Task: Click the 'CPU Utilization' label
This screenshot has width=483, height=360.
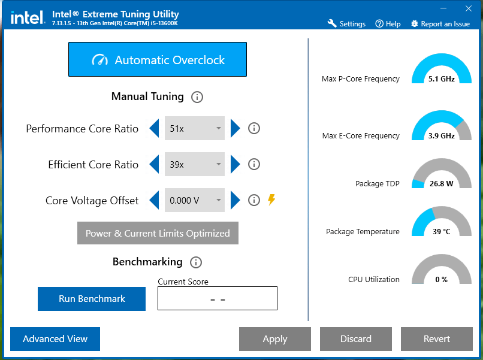Action: coord(374,279)
